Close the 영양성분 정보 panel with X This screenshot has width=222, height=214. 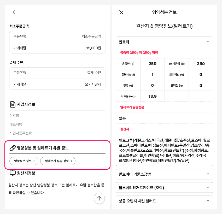click(121, 12)
